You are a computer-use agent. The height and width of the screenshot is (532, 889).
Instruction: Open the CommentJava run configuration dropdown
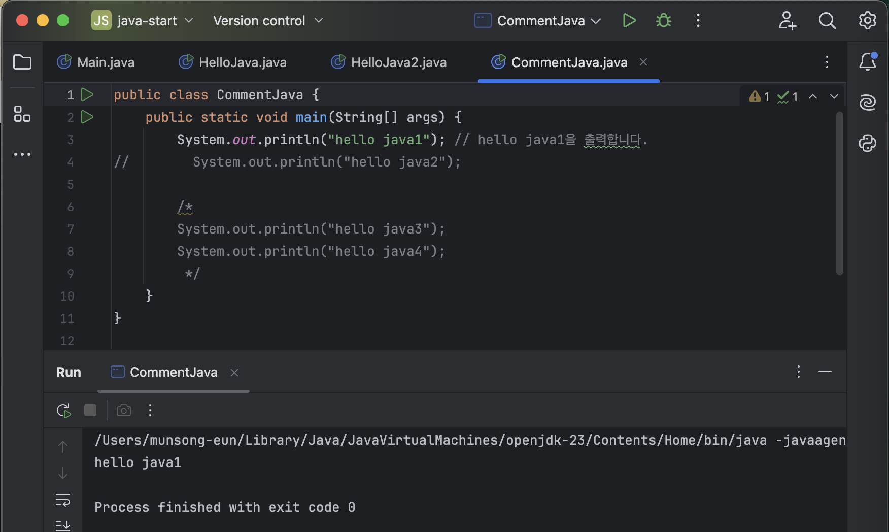click(x=538, y=21)
